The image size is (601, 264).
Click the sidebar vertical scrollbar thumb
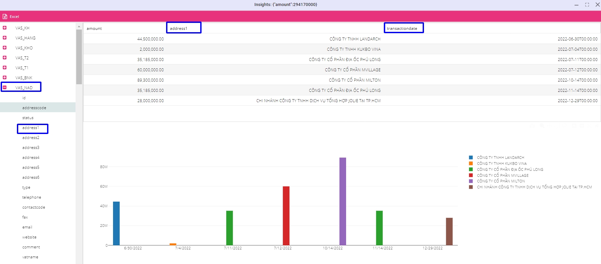pyautogui.click(x=79, y=56)
